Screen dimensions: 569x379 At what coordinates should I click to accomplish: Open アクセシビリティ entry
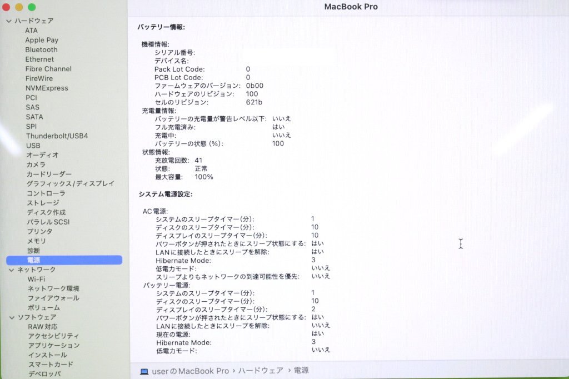click(53, 336)
